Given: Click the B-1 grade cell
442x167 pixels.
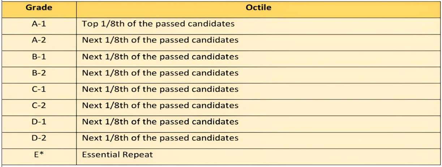Looking at the screenshot, I should click(x=39, y=57).
